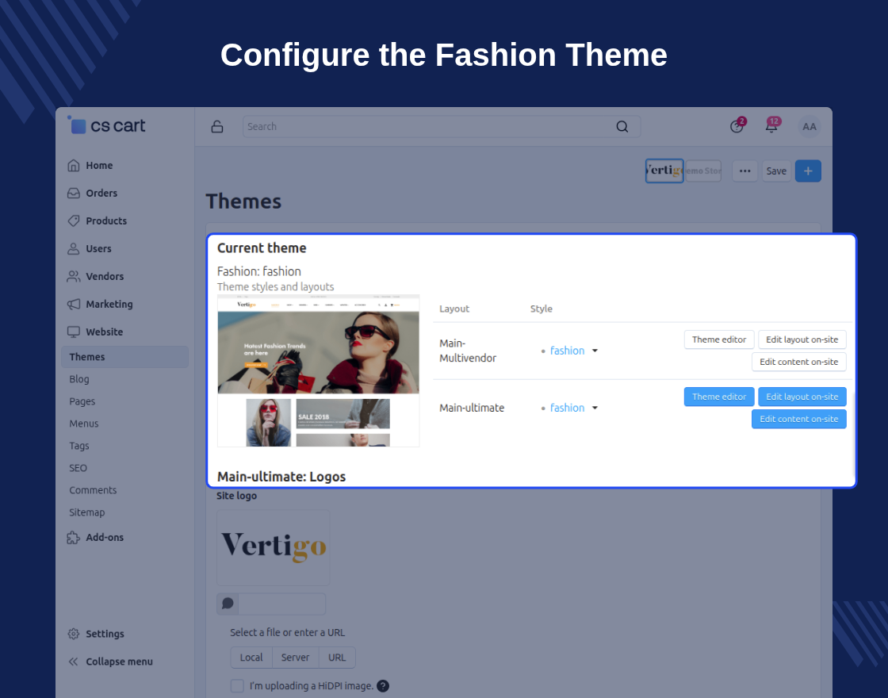Click the fashion style link for Main-Multivendor
The width and height of the screenshot is (888, 698).
pyautogui.click(x=567, y=351)
